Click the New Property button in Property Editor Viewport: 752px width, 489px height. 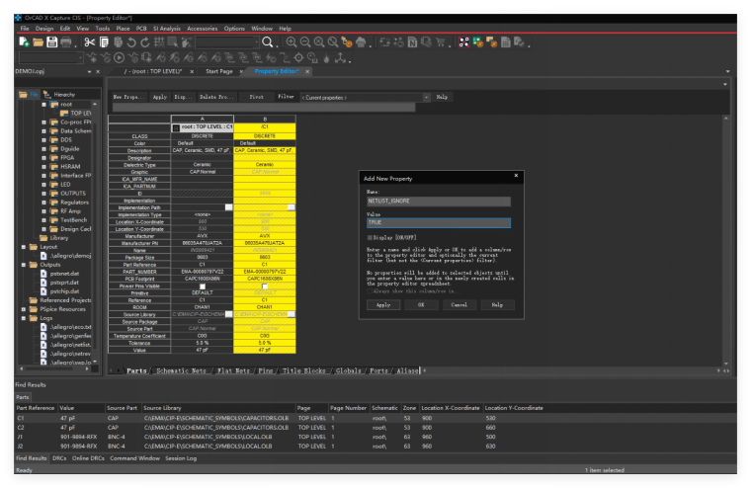(x=129, y=97)
